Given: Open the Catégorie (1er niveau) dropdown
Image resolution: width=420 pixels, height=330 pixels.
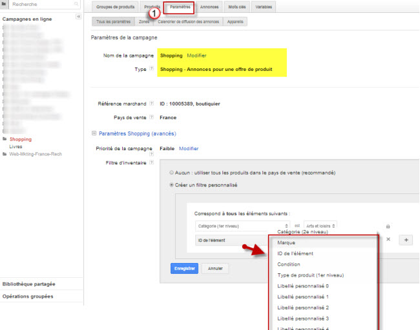Looking at the screenshot, I should [242, 226].
